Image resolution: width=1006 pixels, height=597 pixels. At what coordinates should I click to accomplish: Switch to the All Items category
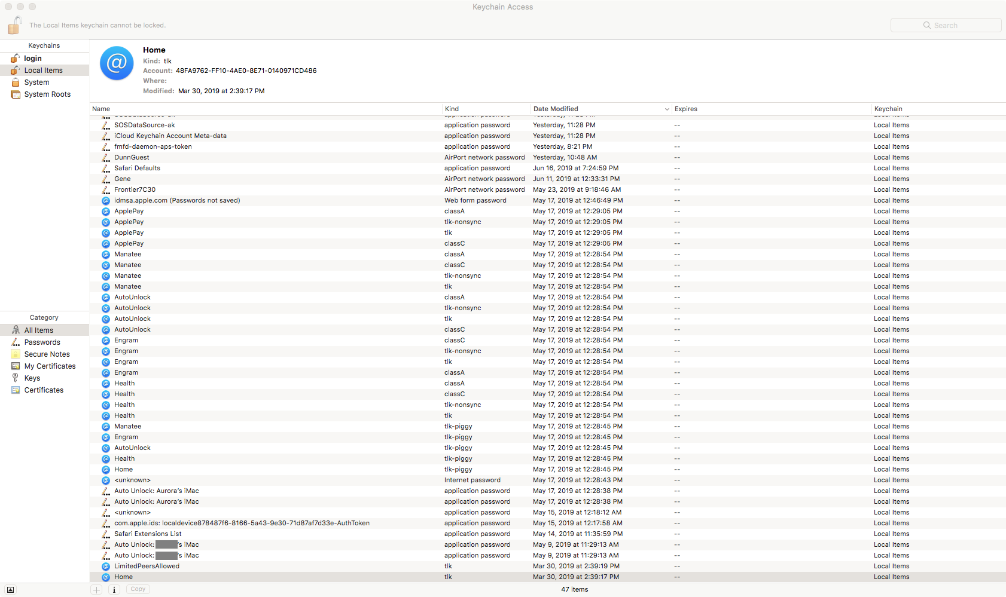pos(38,330)
